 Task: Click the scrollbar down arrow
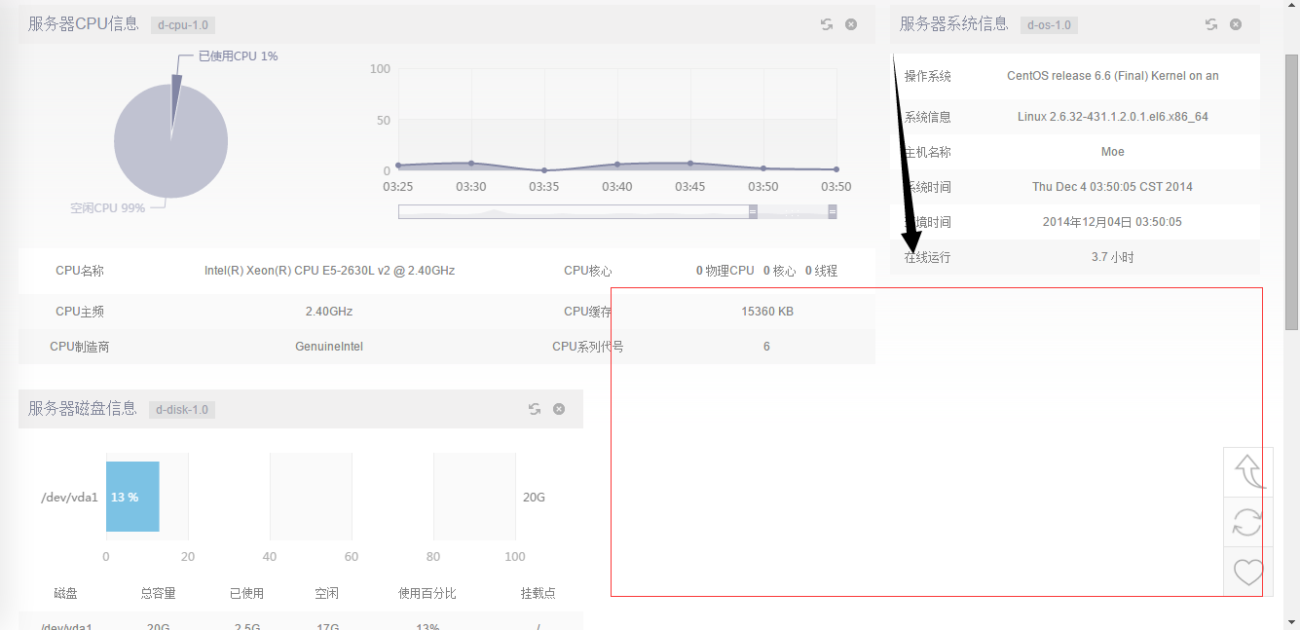[x=1291, y=621]
